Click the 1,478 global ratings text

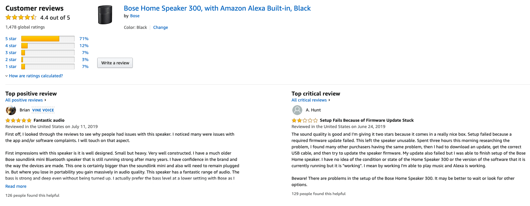[x=25, y=27]
